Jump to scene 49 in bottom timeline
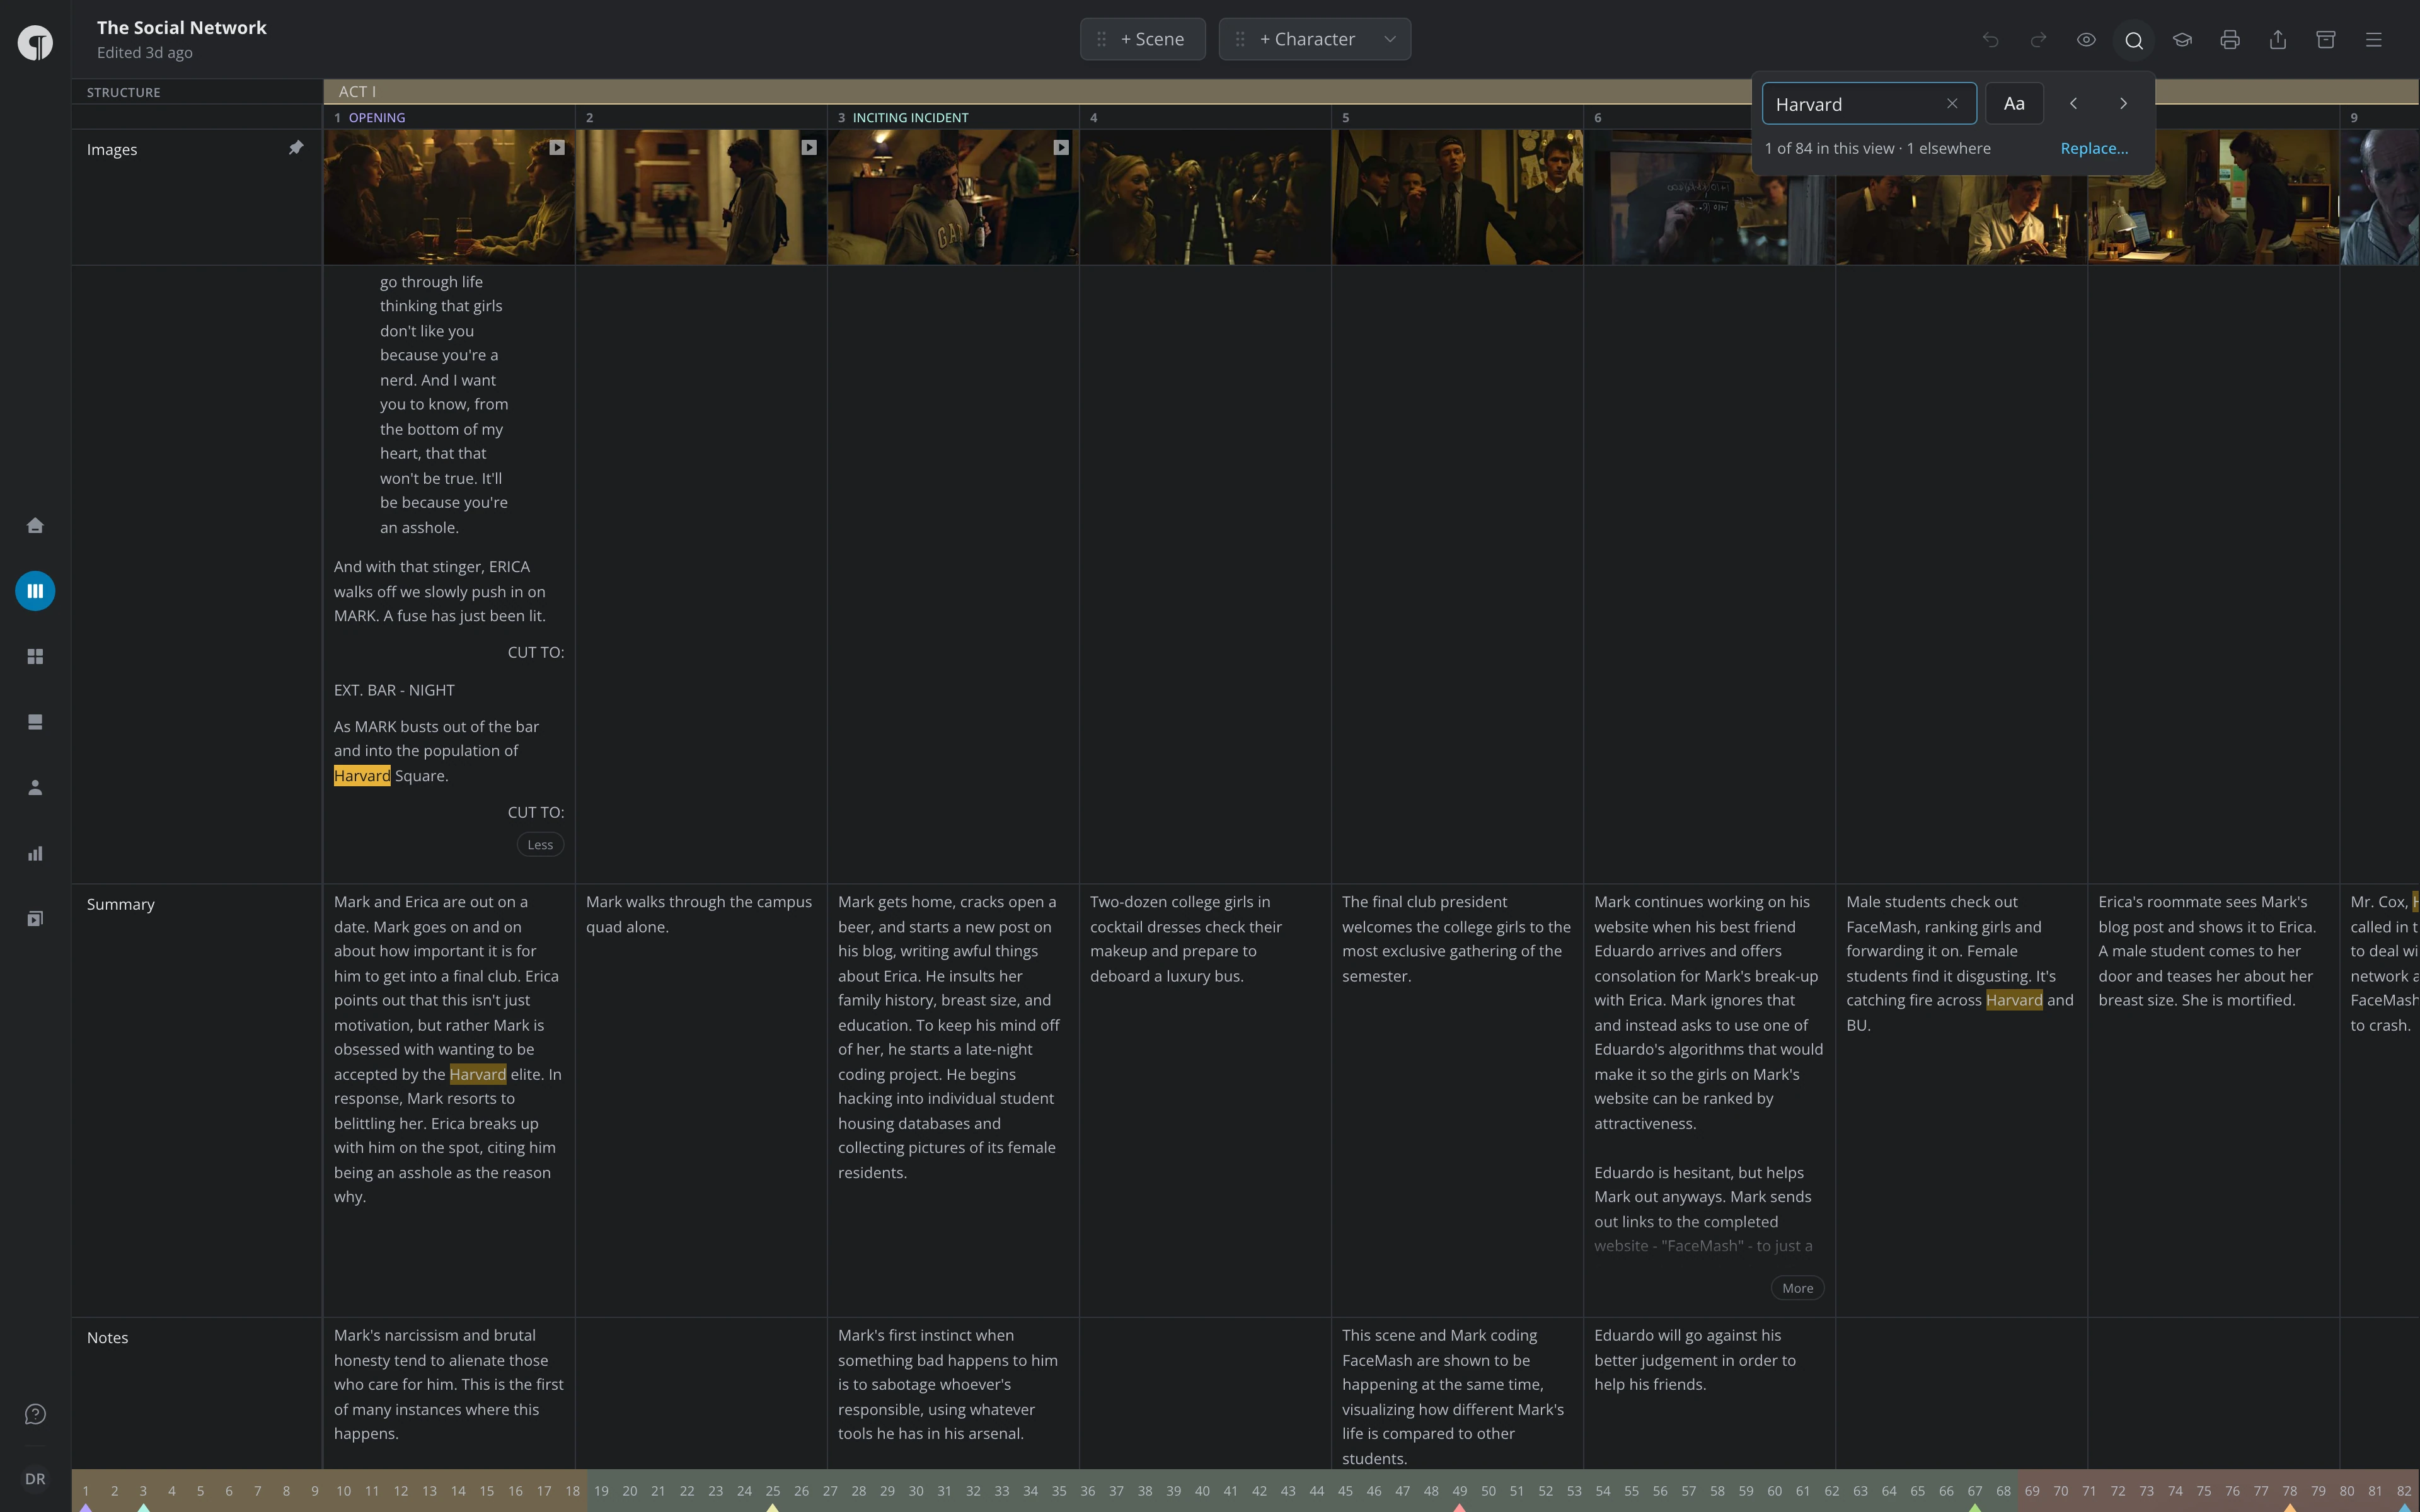 [1459, 1491]
